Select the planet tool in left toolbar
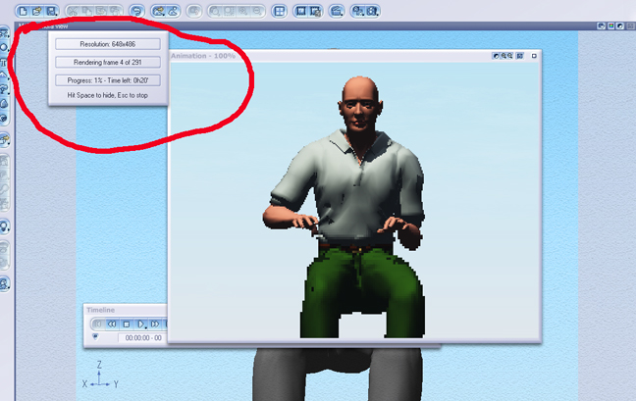Image resolution: width=636 pixels, height=401 pixels. [x=4, y=118]
